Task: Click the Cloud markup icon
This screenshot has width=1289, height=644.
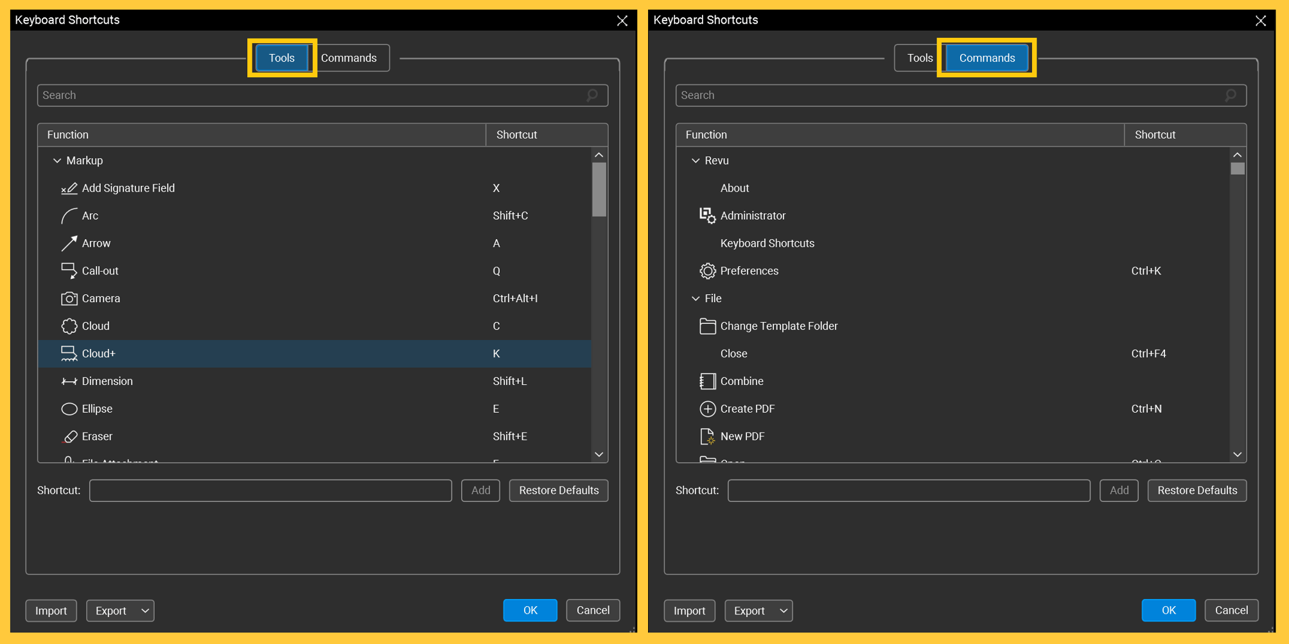Action: click(69, 326)
